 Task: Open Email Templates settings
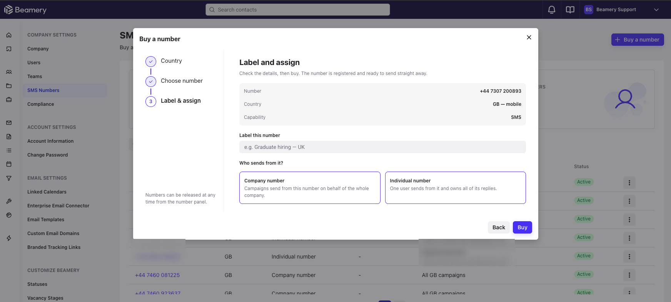46,220
